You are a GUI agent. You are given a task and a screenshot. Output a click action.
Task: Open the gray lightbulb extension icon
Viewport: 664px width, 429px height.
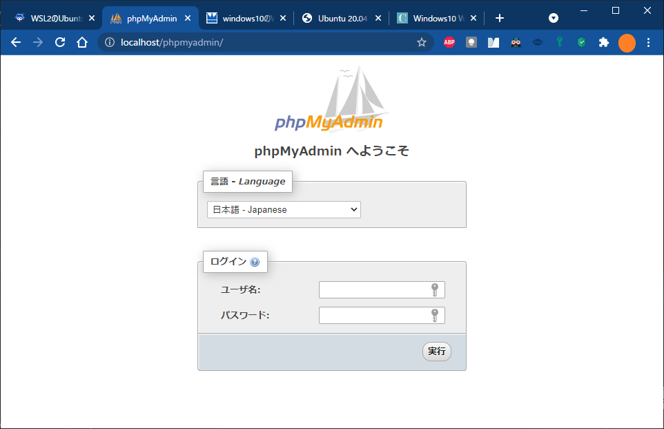pos(471,42)
